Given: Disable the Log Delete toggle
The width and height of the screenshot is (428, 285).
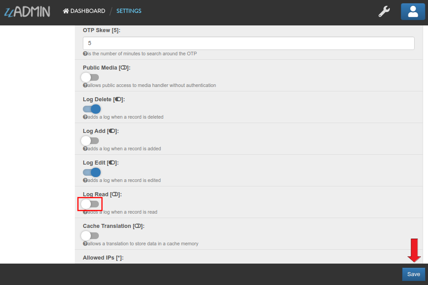Looking at the screenshot, I should point(92,109).
